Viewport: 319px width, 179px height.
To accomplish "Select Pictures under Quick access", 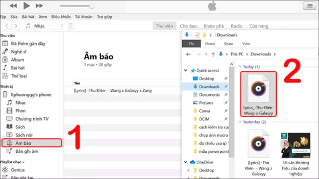I will [206, 103].
